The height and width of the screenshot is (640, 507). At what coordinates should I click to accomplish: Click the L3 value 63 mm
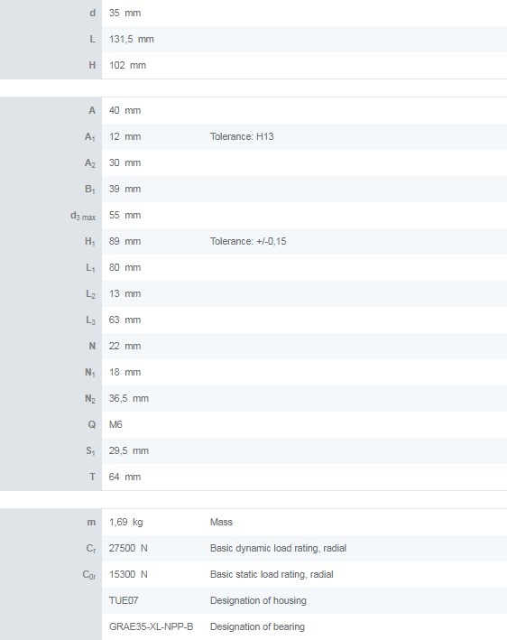[124, 320]
